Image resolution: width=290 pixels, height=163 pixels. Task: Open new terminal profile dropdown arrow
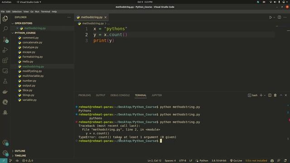tap(265, 95)
